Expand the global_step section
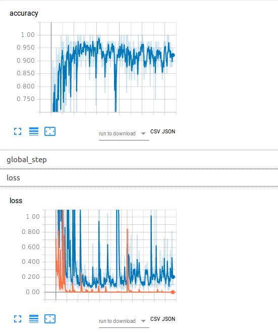 [139, 160]
